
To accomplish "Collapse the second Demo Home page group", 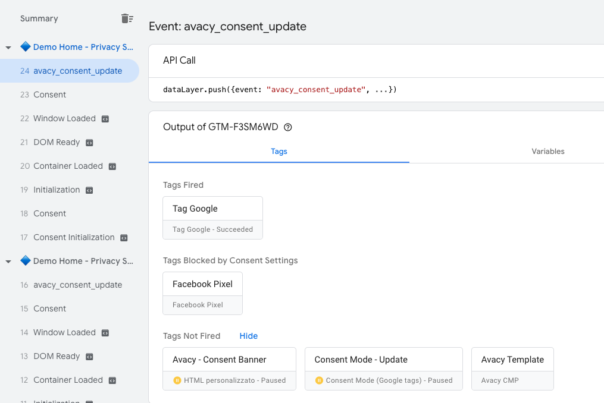I will pos(8,262).
